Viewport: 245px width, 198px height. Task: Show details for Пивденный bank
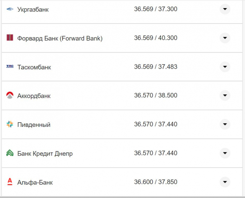(x=225, y=124)
